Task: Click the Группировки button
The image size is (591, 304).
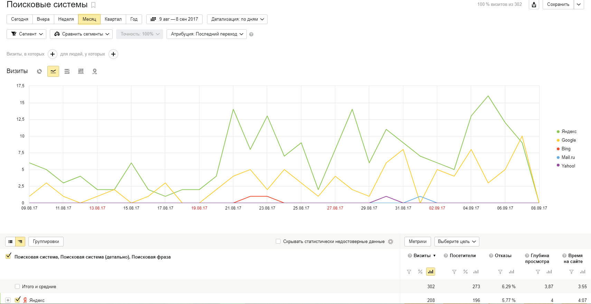Action: [x=46, y=242]
